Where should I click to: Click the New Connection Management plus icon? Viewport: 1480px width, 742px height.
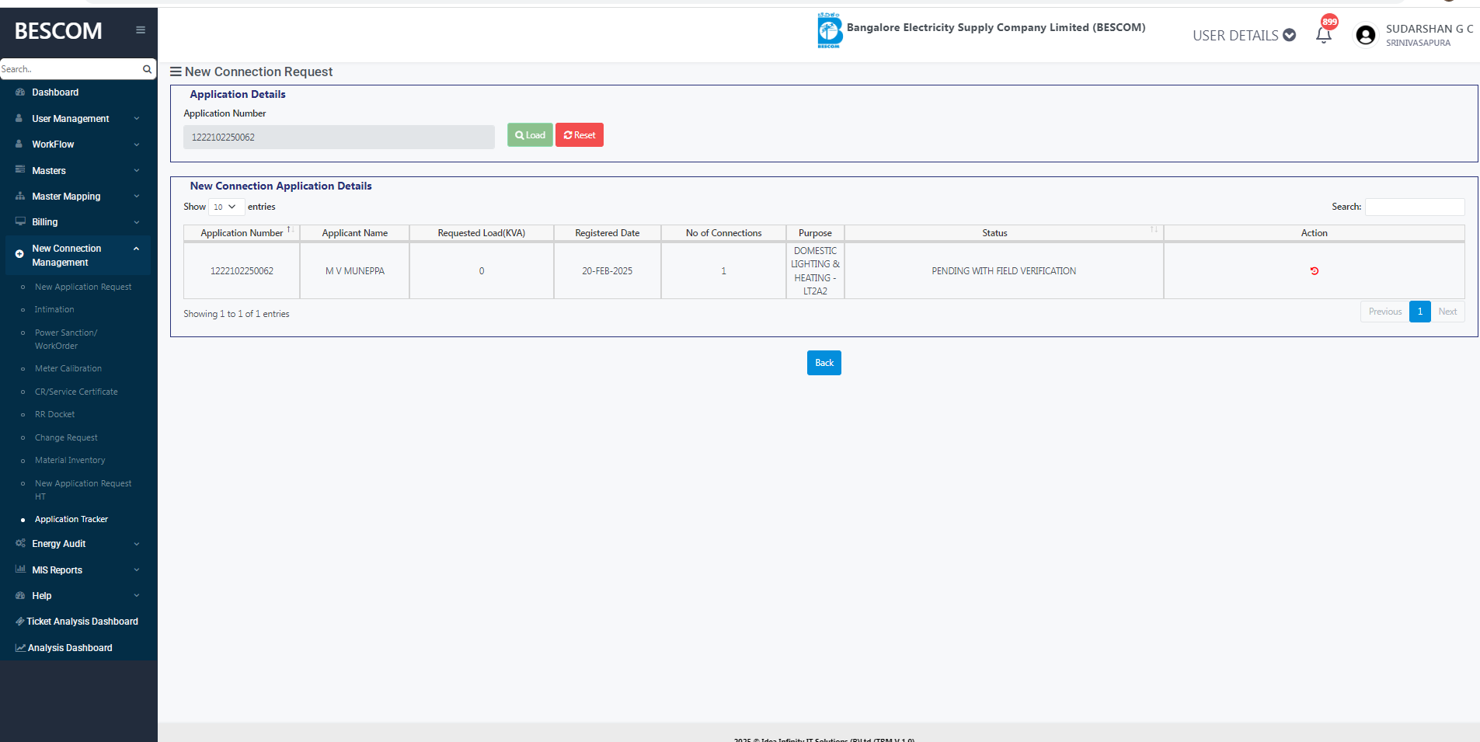(19, 254)
